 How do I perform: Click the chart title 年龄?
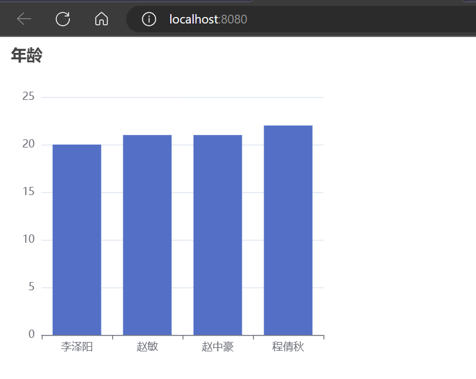pyautogui.click(x=27, y=56)
